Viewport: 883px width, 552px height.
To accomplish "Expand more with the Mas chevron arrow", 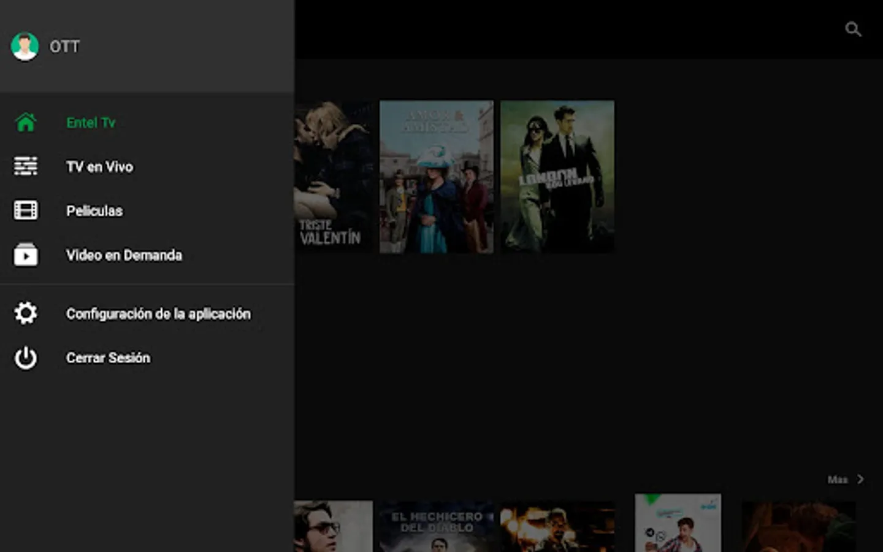I will pyautogui.click(x=860, y=479).
